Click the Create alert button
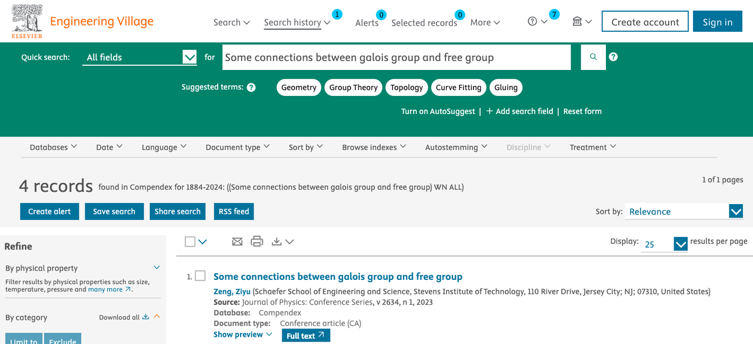Viewport: 753px width, 344px height. pyautogui.click(x=49, y=212)
